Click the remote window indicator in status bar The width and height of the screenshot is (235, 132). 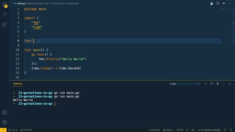tap(3, 130)
